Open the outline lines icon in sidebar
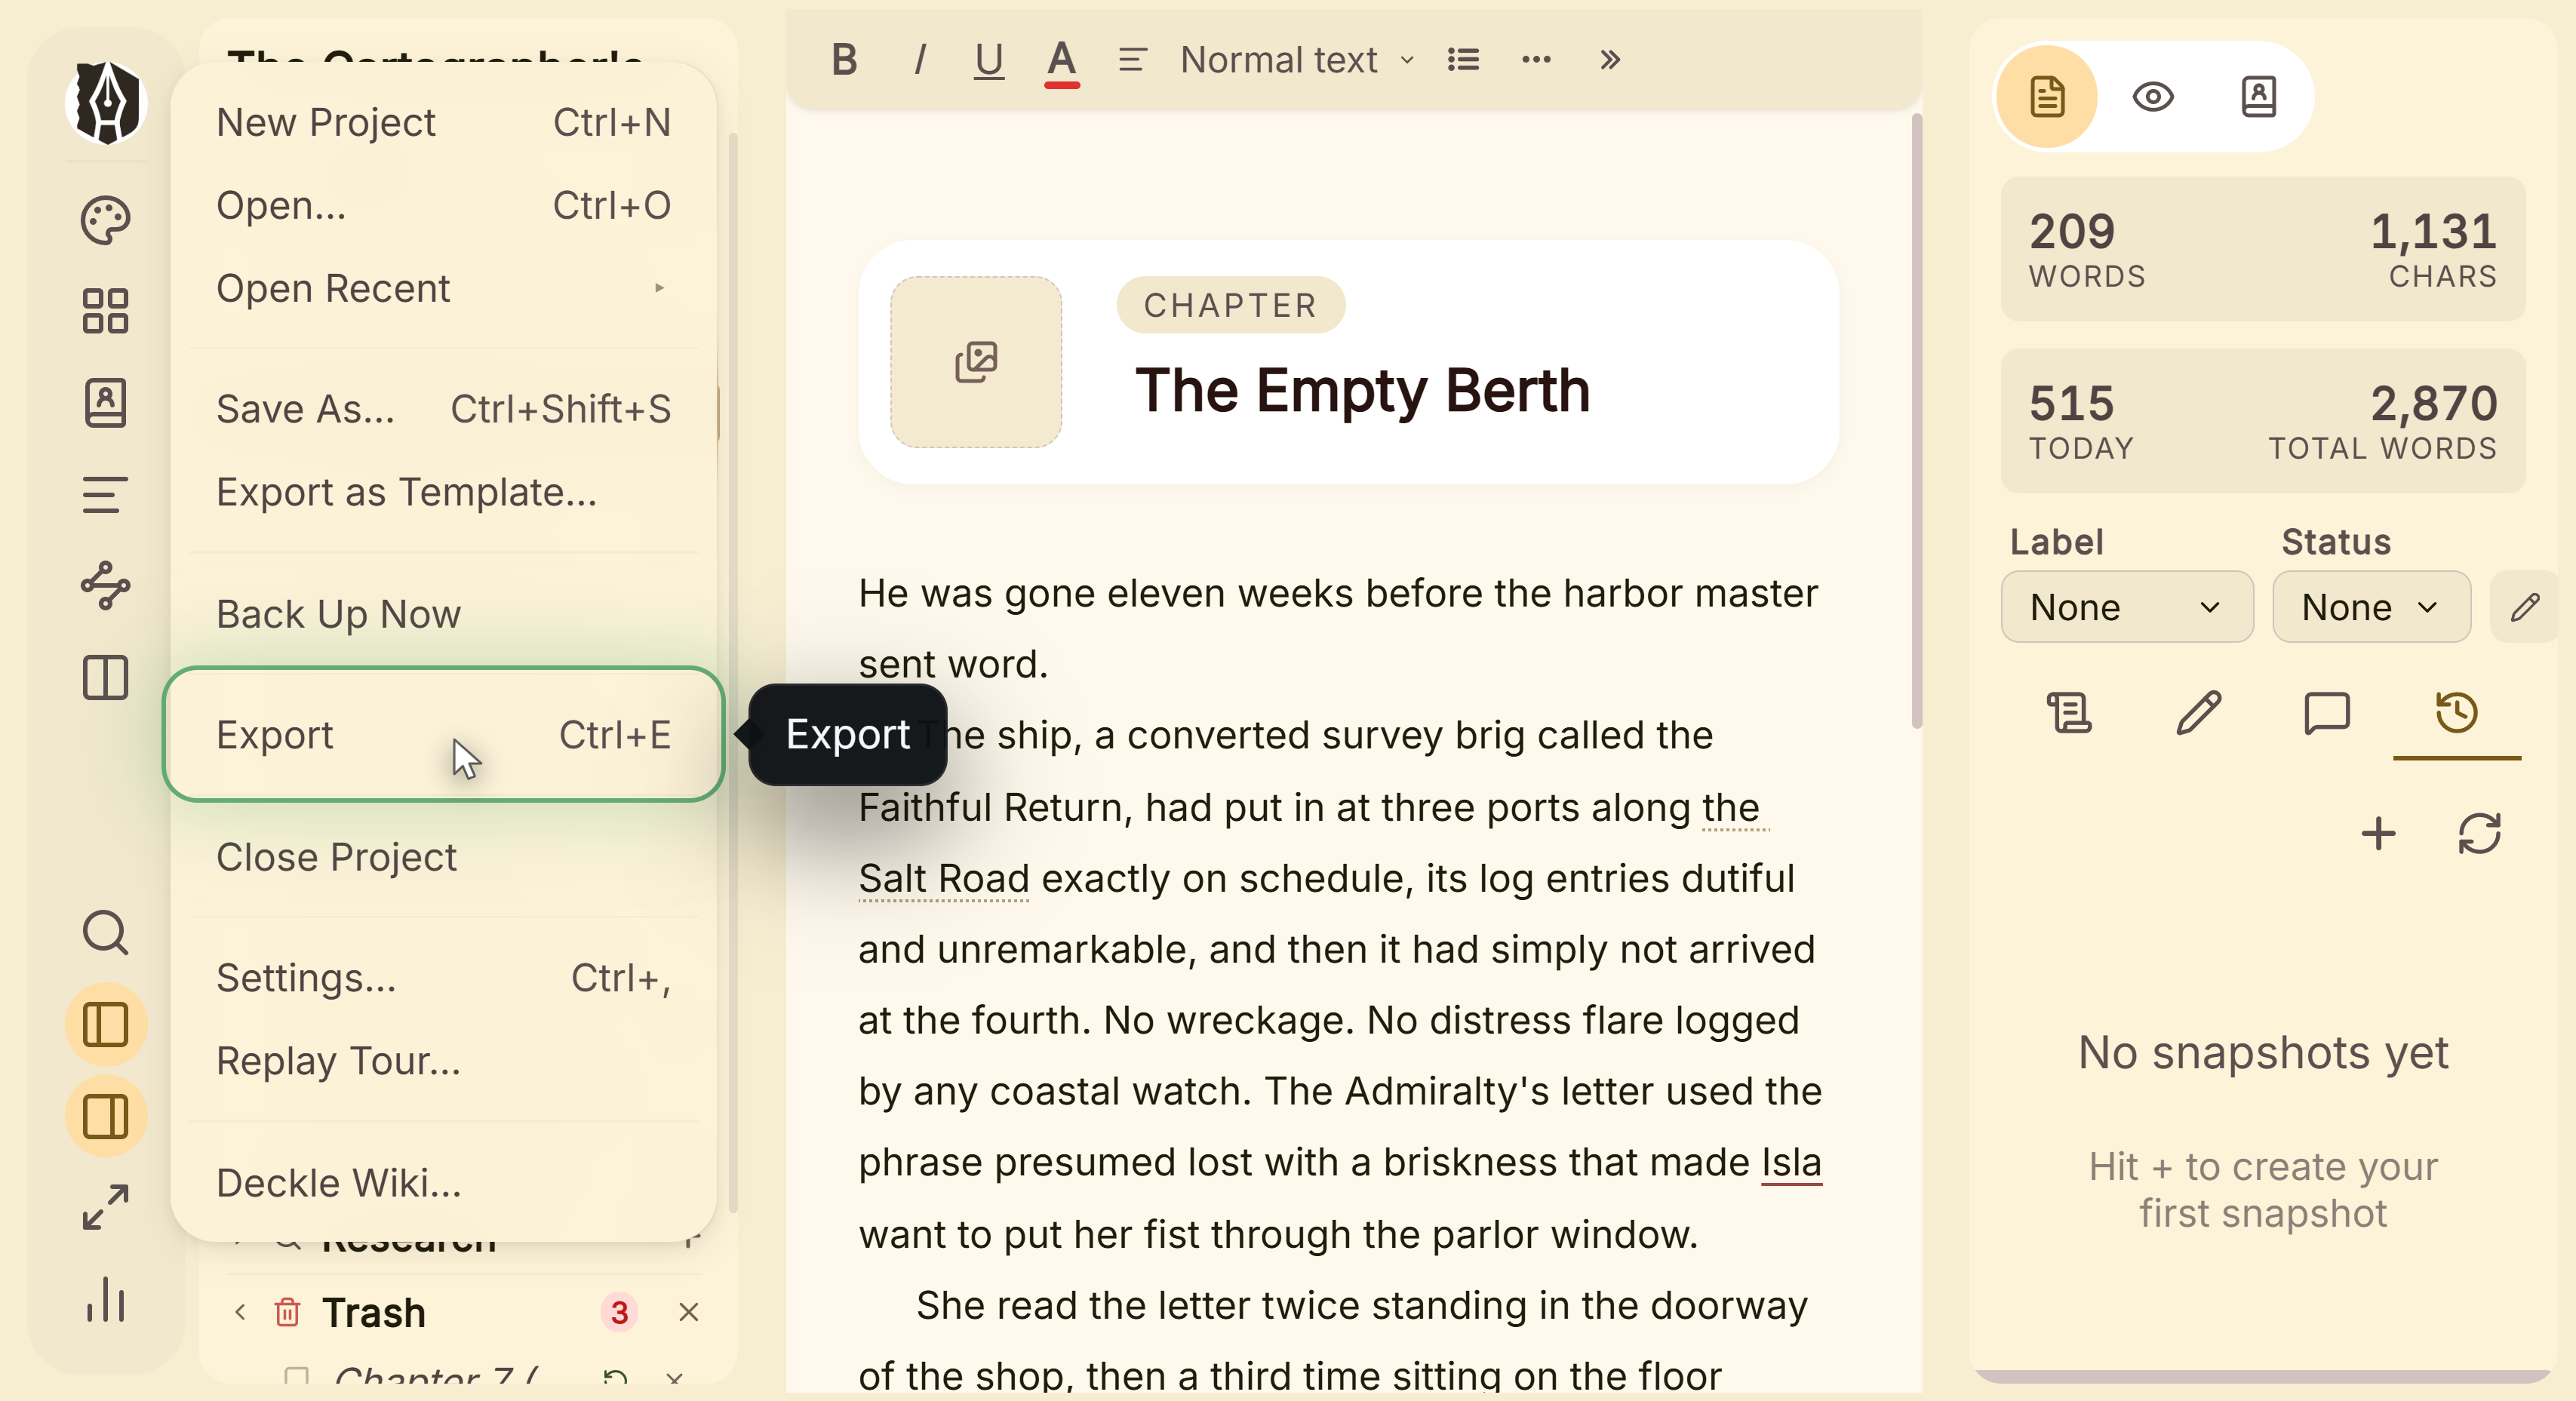 point(106,495)
